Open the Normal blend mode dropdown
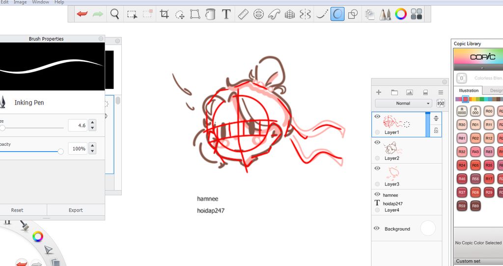This screenshot has height=266, width=503. [x=404, y=103]
